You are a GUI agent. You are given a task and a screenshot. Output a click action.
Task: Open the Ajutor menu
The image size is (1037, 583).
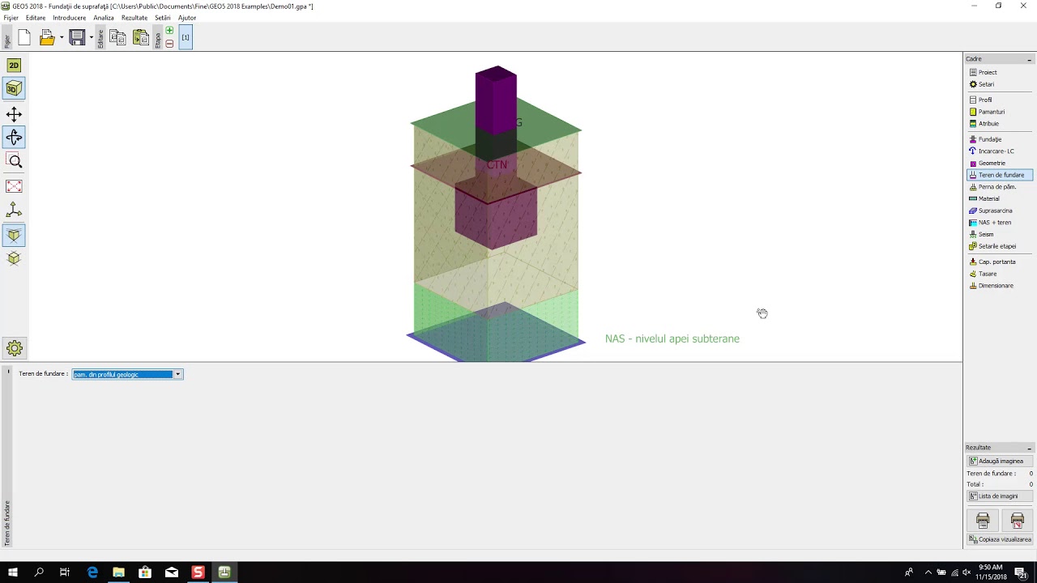coord(187,18)
